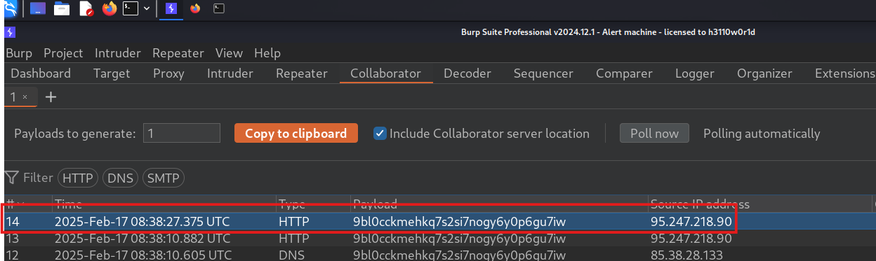Sort by the Payload column header
The image size is (876, 261).
[499, 204]
